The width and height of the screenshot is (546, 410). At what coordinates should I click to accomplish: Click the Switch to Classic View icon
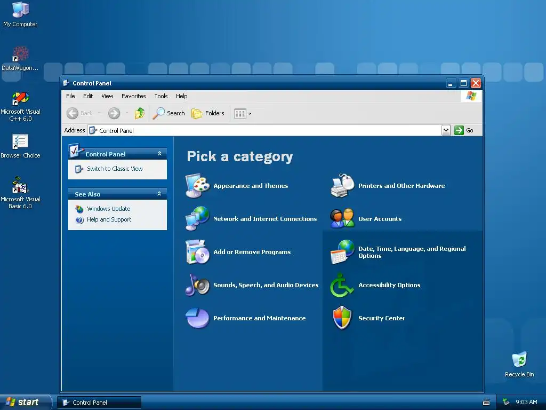[79, 169]
